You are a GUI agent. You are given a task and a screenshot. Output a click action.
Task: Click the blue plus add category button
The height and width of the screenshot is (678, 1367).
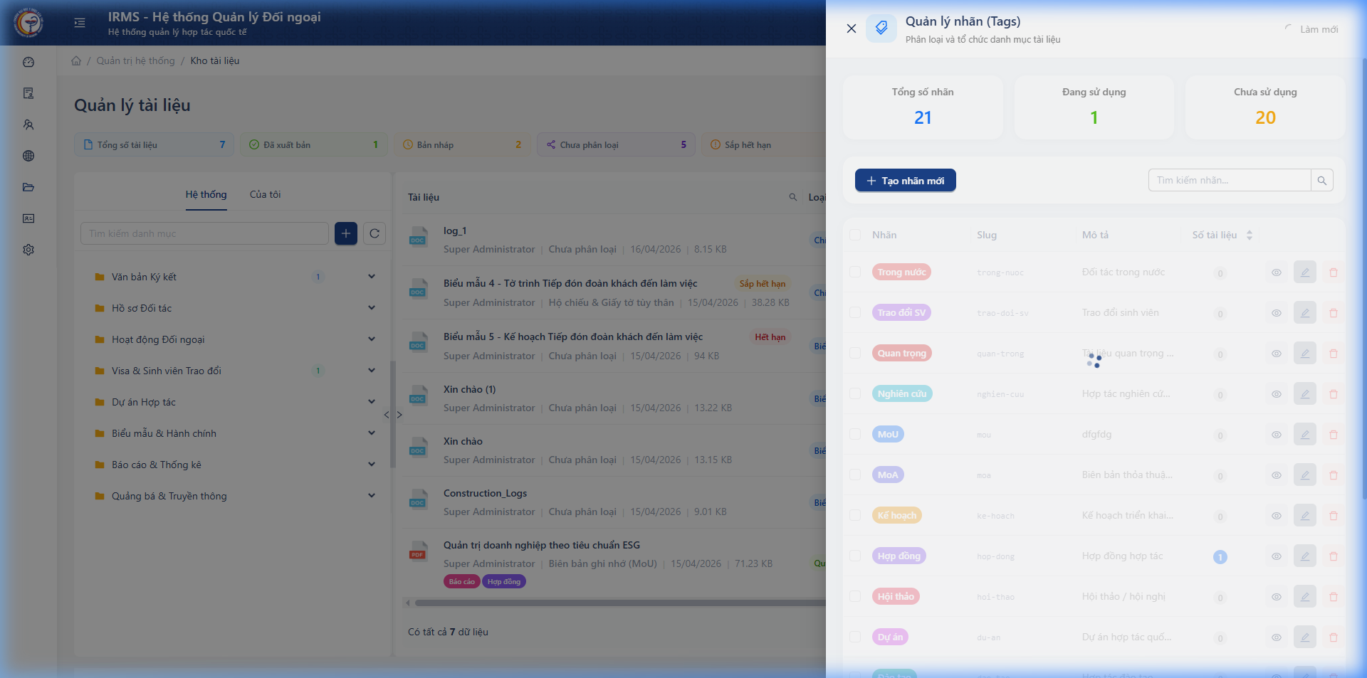tap(346, 233)
